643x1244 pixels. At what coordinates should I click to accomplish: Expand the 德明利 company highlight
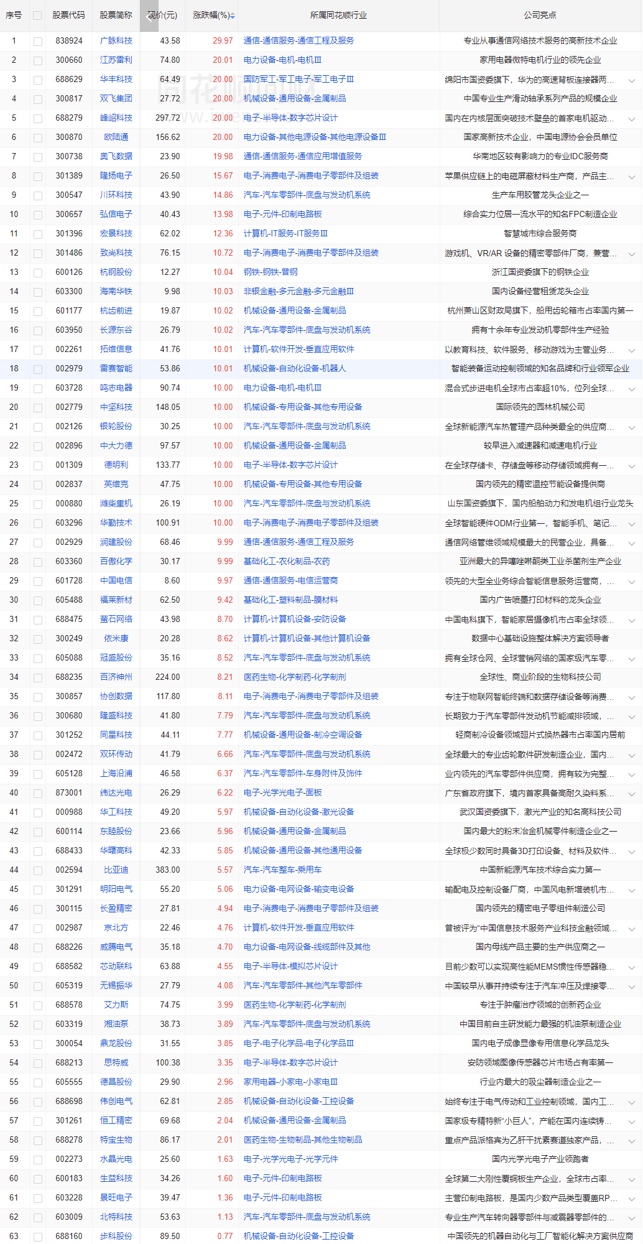point(632,466)
